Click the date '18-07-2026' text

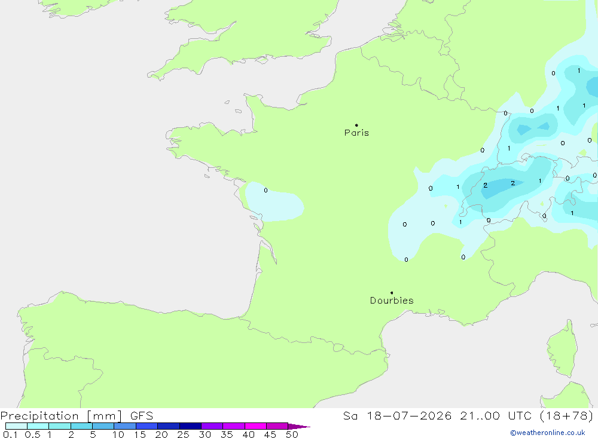pyautogui.click(x=409, y=416)
